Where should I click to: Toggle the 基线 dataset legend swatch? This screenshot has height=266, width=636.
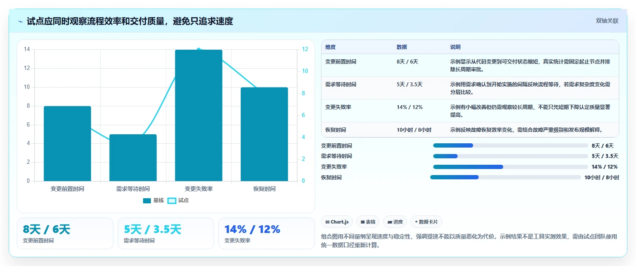pyautogui.click(x=147, y=200)
